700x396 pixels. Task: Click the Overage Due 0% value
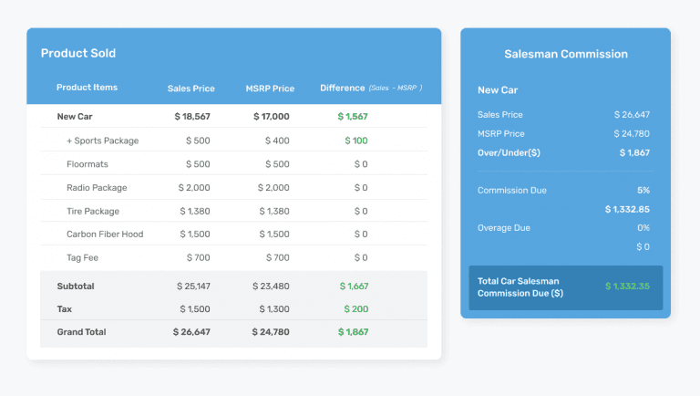[x=643, y=228]
